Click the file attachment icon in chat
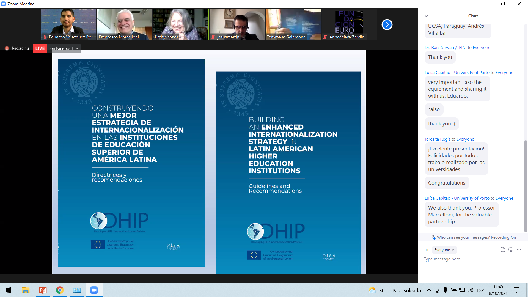The width and height of the screenshot is (528, 297). click(x=503, y=249)
